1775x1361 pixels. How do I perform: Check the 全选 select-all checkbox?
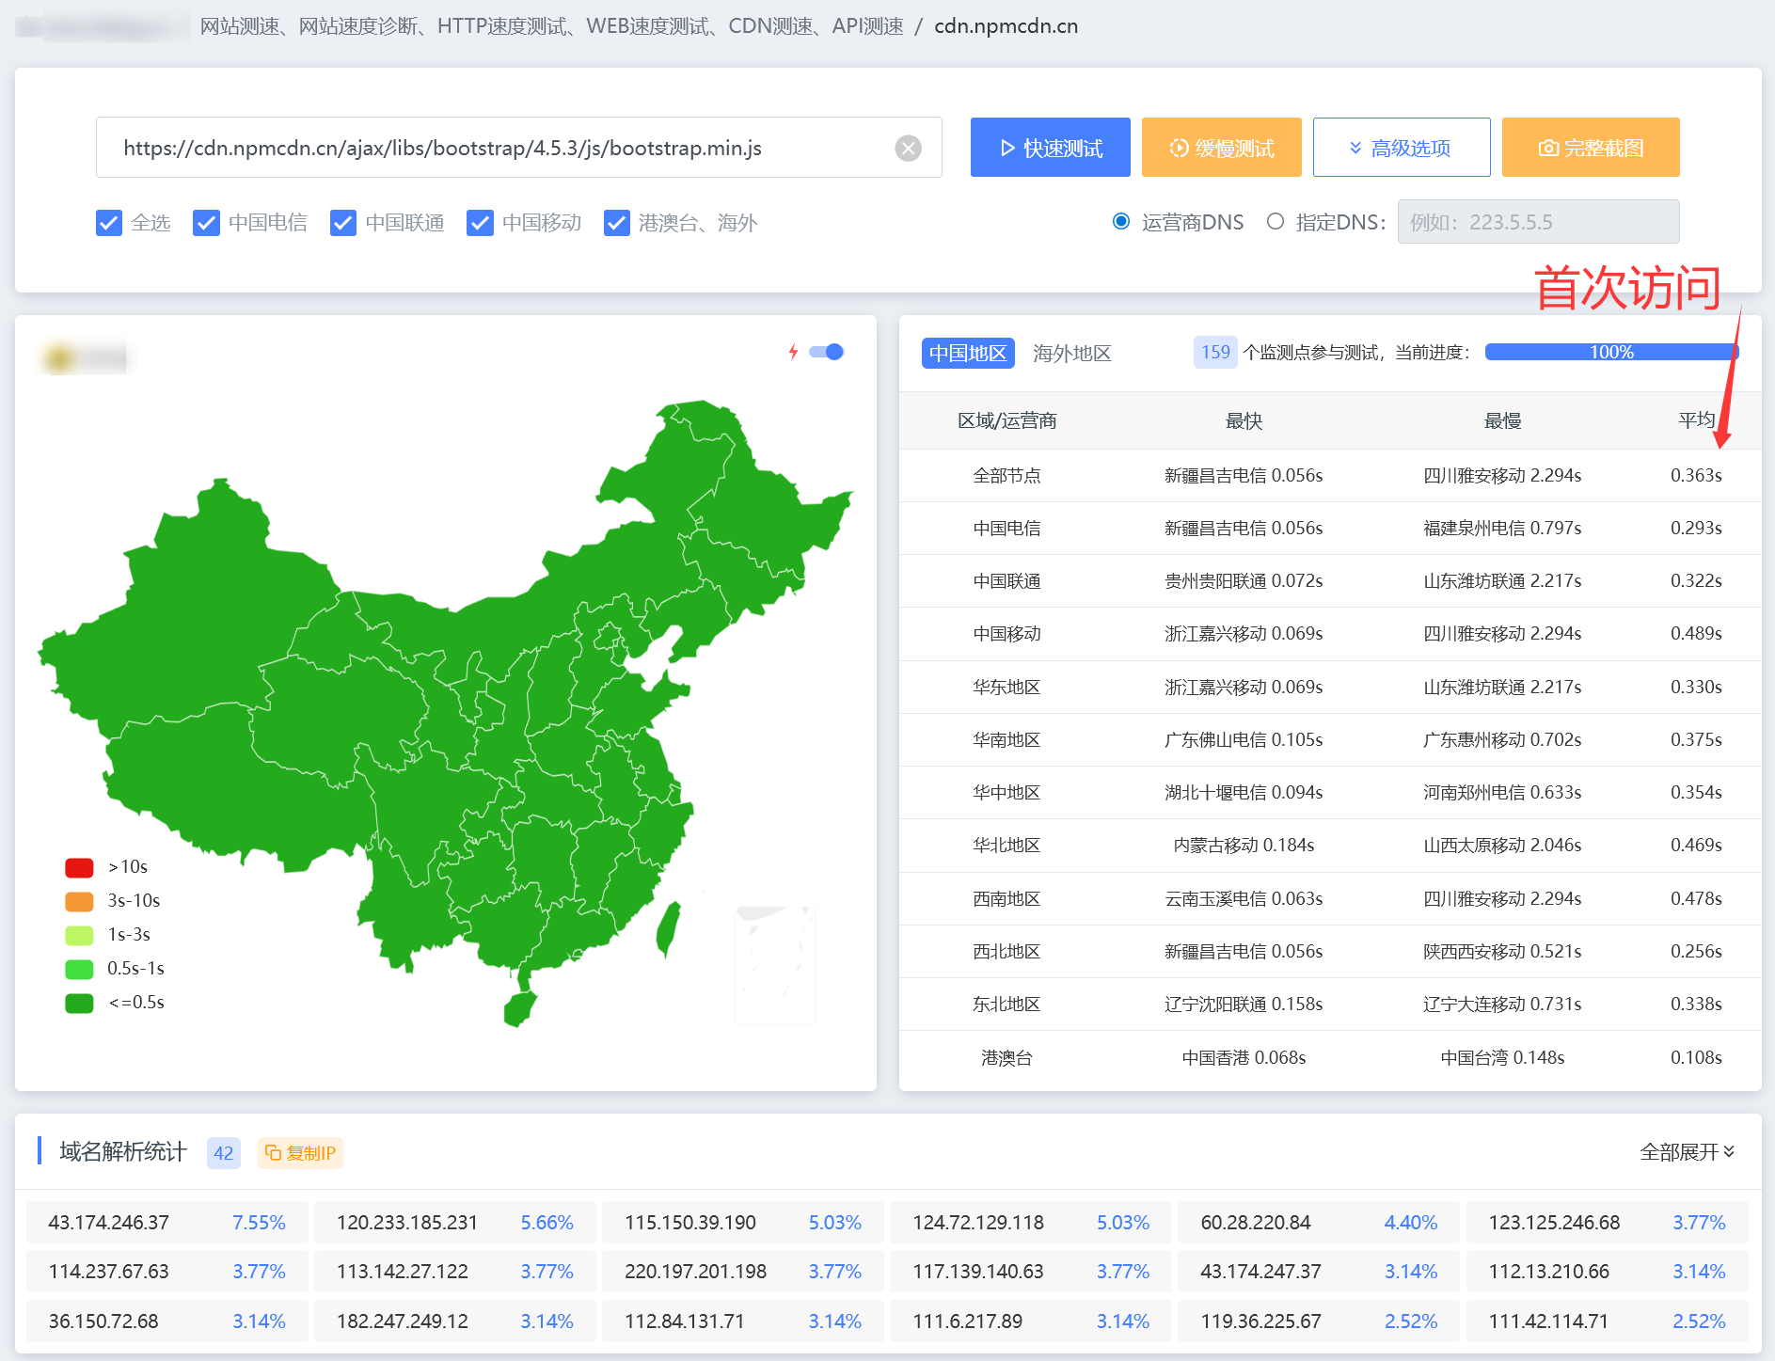[109, 223]
